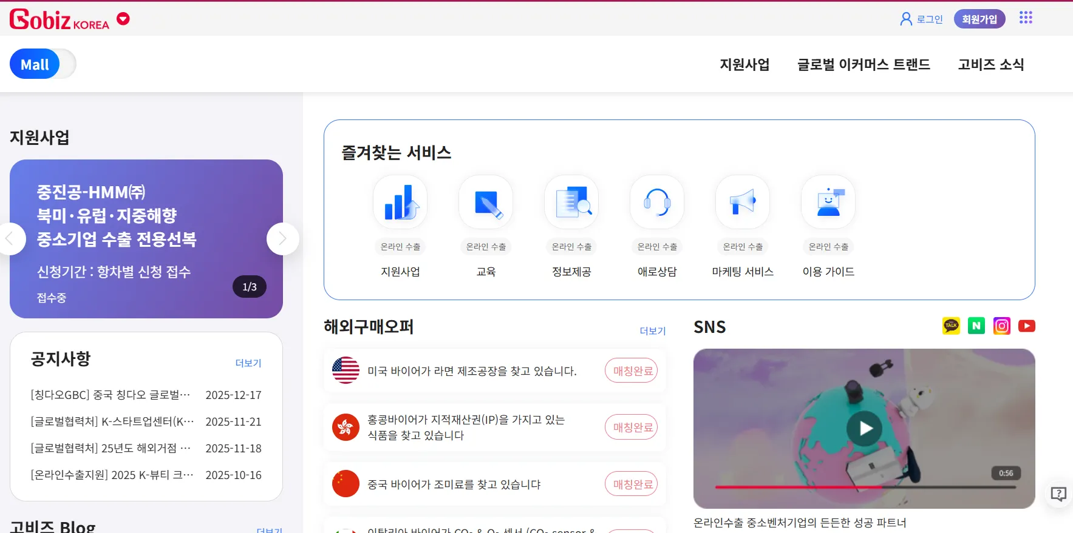Open the 고비즈 소식 menu

pos(991,64)
